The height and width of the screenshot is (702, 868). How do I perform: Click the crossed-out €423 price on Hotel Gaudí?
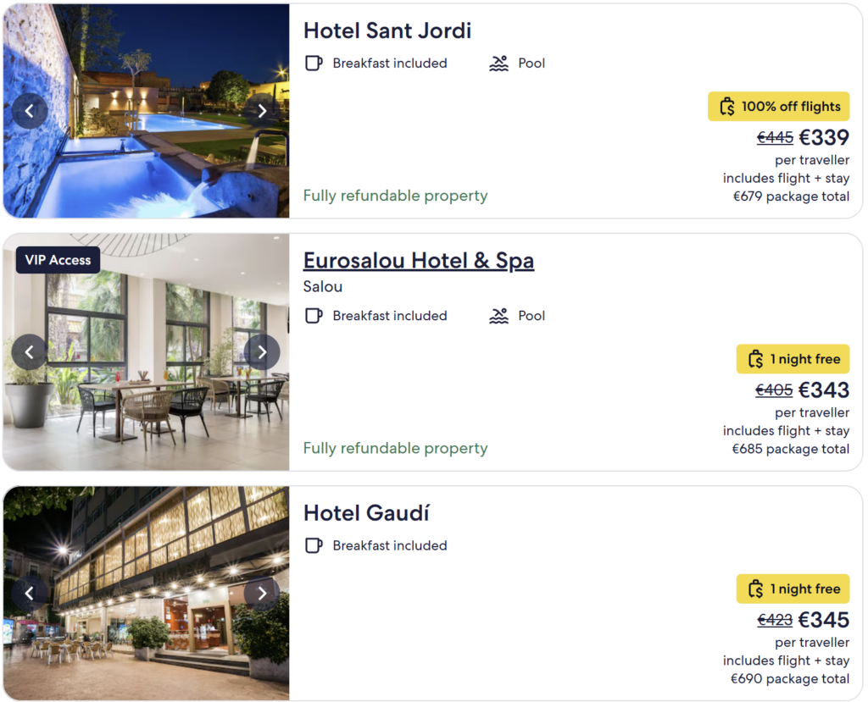coord(774,619)
